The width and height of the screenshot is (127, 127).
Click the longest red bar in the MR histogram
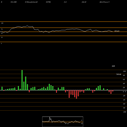point(76,94)
